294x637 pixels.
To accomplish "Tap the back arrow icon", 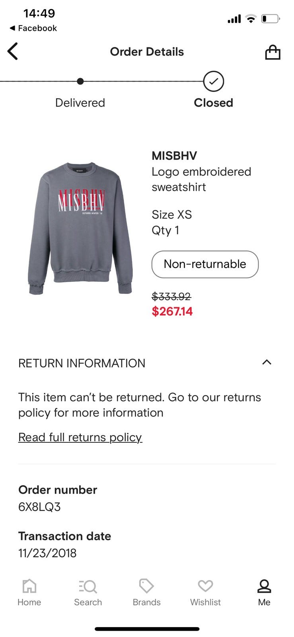I will (13, 51).
